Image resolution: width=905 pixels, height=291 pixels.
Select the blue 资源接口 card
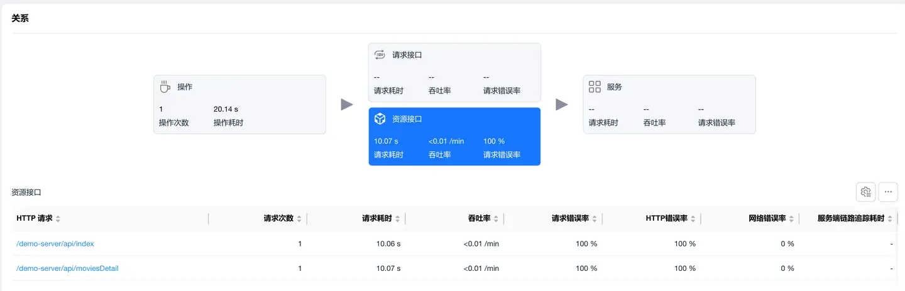[x=454, y=136]
